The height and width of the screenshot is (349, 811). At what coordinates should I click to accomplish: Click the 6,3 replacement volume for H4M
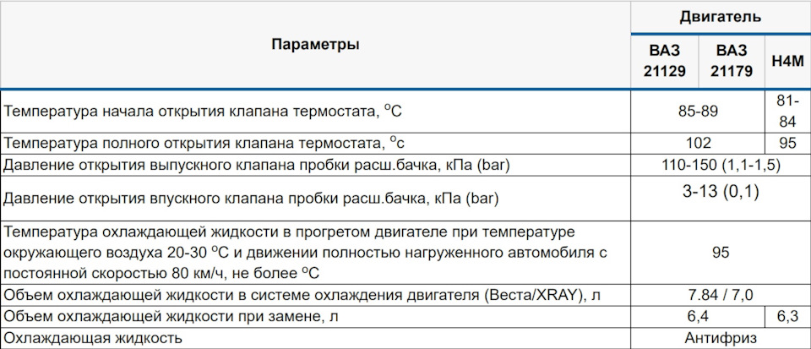click(787, 317)
